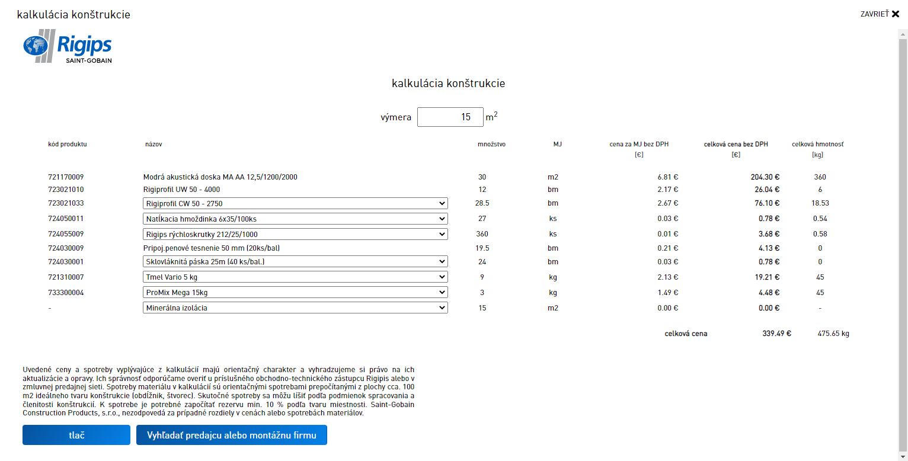Click the celková cena label
This screenshot has height=461, width=908.
pyautogui.click(x=686, y=334)
